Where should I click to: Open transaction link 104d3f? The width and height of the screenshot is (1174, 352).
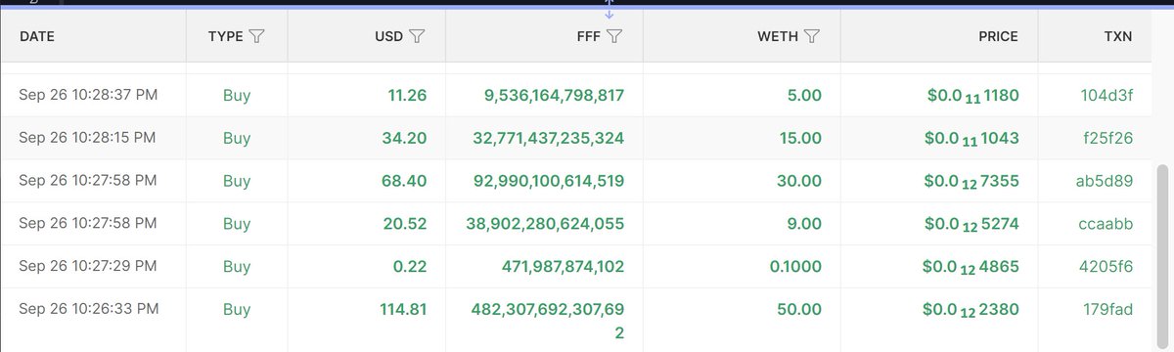pyautogui.click(x=1106, y=96)
